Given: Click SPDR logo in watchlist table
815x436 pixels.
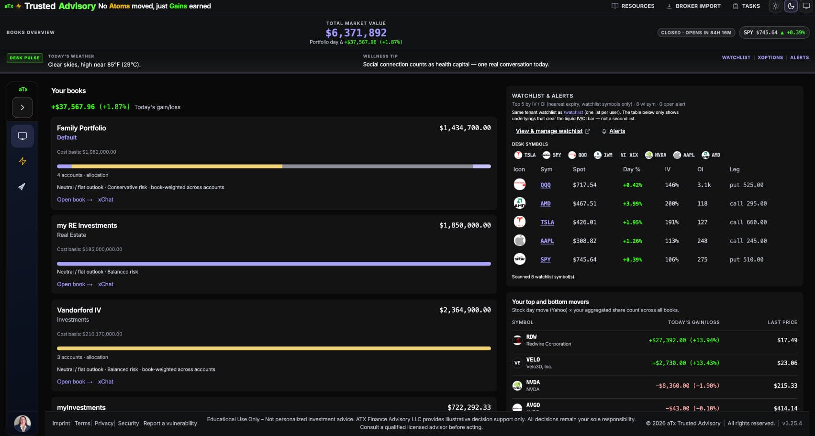Looking at the screenshot, I should pos(519,259).
